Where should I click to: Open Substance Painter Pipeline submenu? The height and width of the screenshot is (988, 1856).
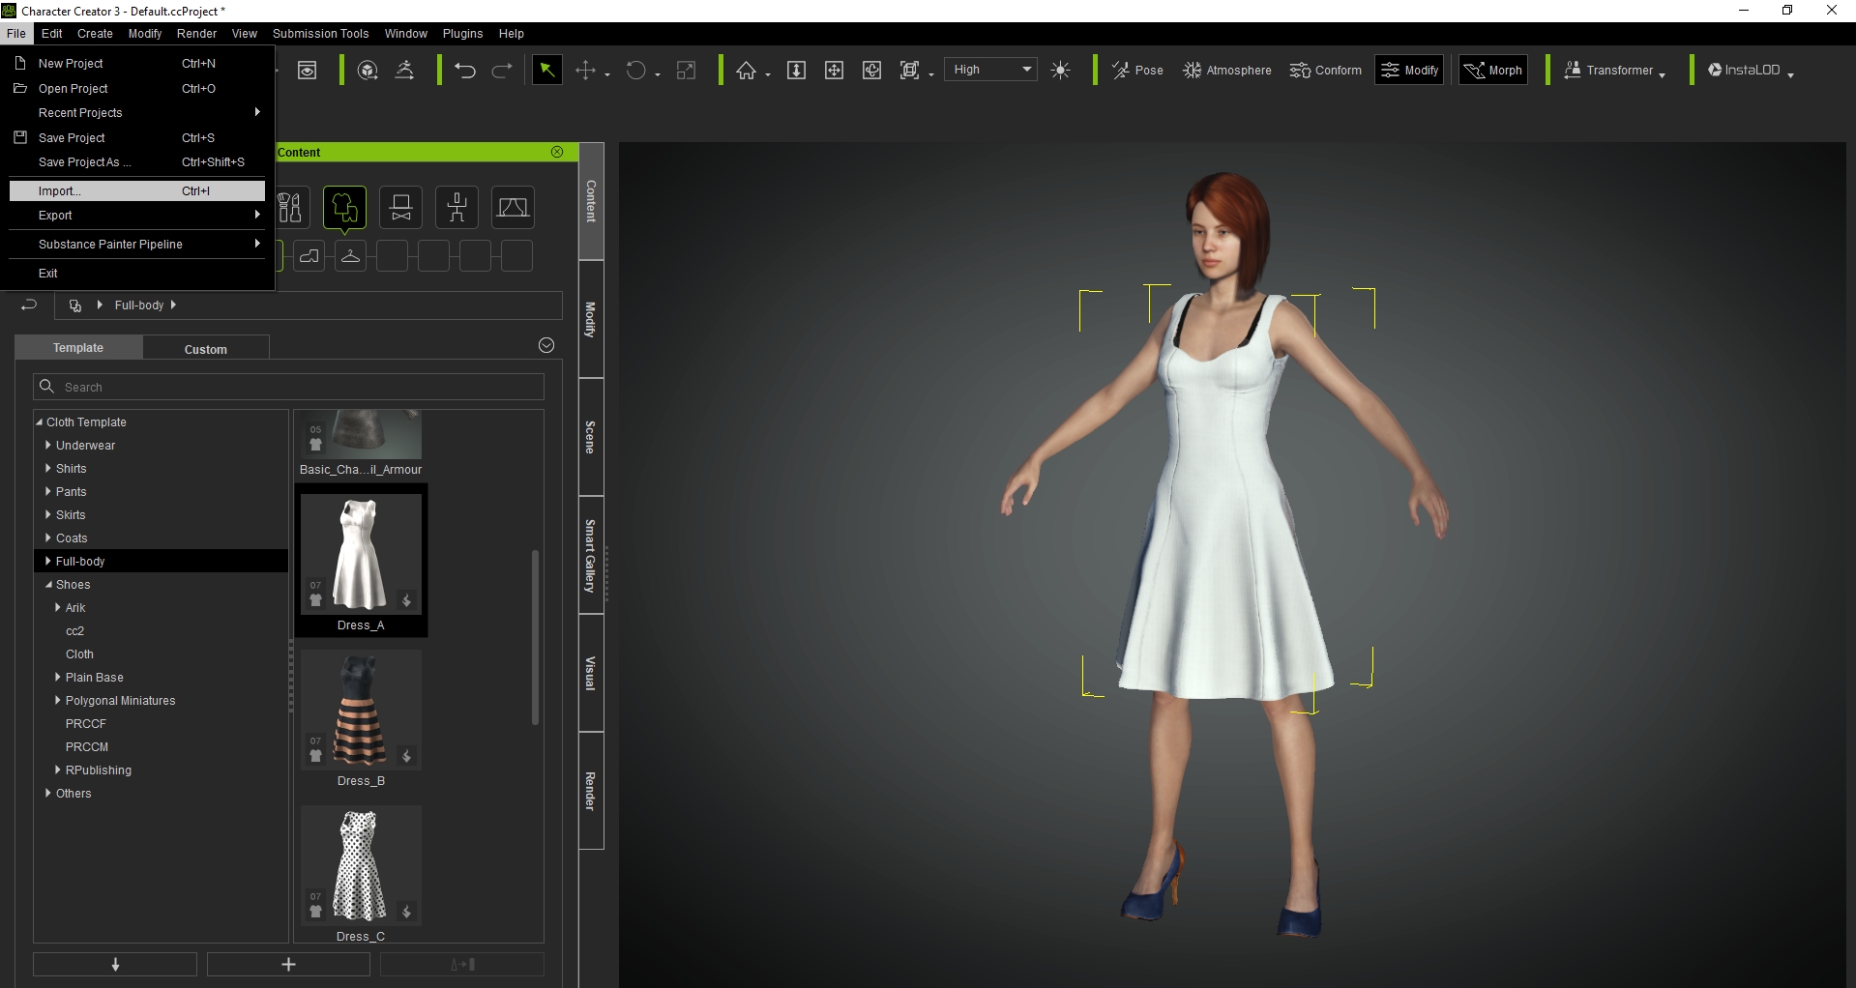click(x=137, y=245)
